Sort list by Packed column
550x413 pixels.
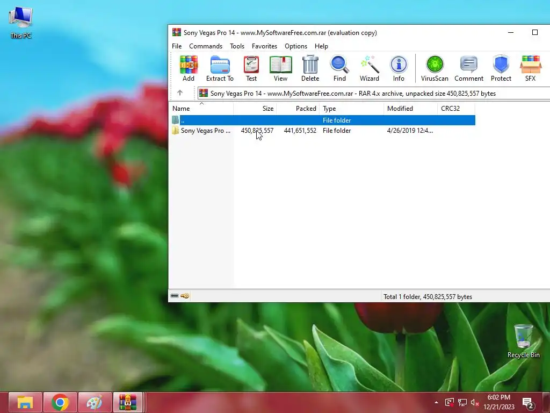pos(298,109)
